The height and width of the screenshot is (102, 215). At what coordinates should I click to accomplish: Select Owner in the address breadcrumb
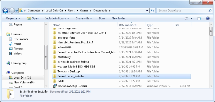(x=84, y=11)
